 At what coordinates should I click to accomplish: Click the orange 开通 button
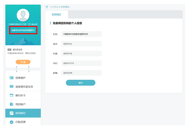point(23,62)
